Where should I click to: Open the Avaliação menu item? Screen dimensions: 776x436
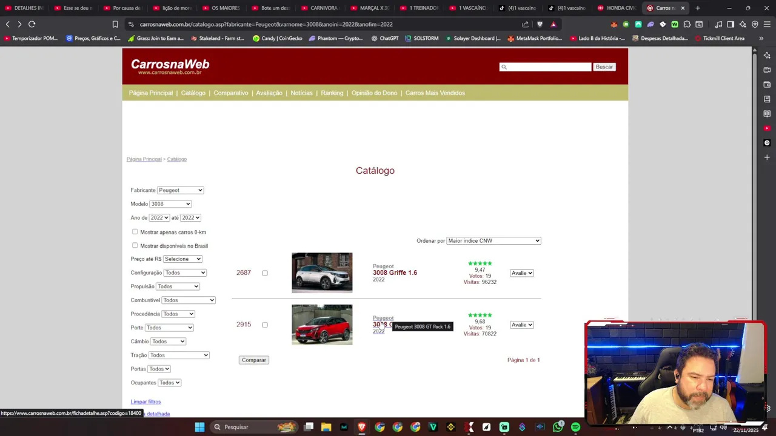pos(269,93)
